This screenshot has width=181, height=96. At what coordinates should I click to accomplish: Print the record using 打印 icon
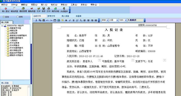(x=49, y=10)
